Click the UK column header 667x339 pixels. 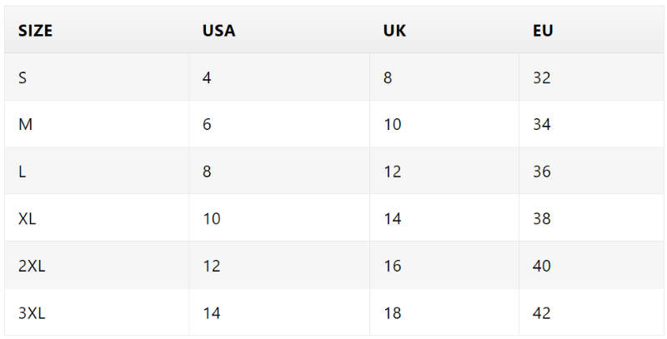tap(394, 31)
